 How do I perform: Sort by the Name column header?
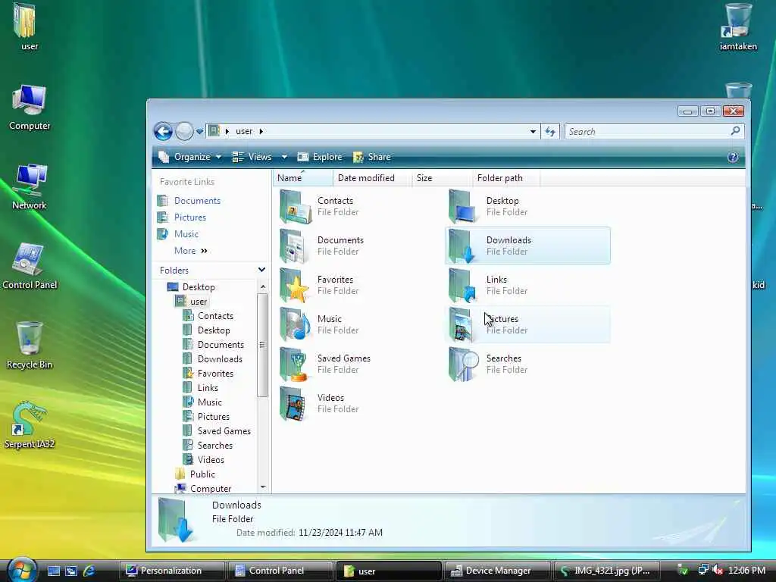(302, 178)
